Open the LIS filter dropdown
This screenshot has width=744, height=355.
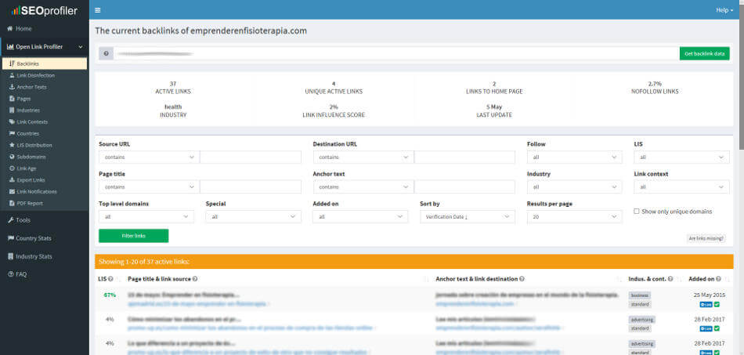click(681, 157)
